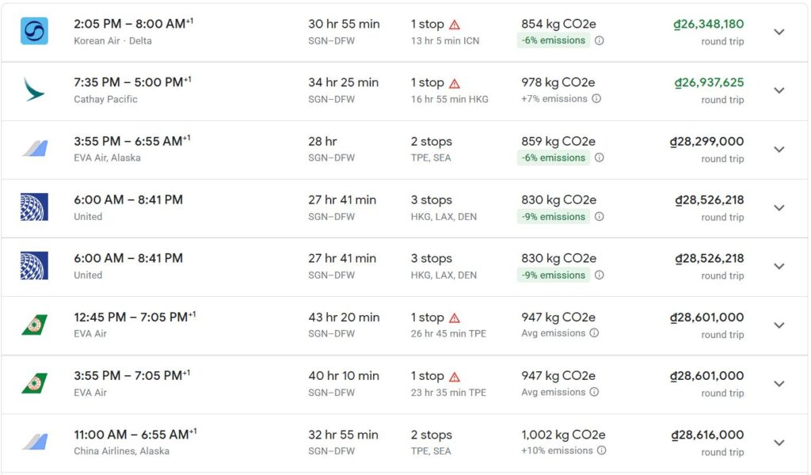Click the info icon next to +10% emissions

coord(602,450)
